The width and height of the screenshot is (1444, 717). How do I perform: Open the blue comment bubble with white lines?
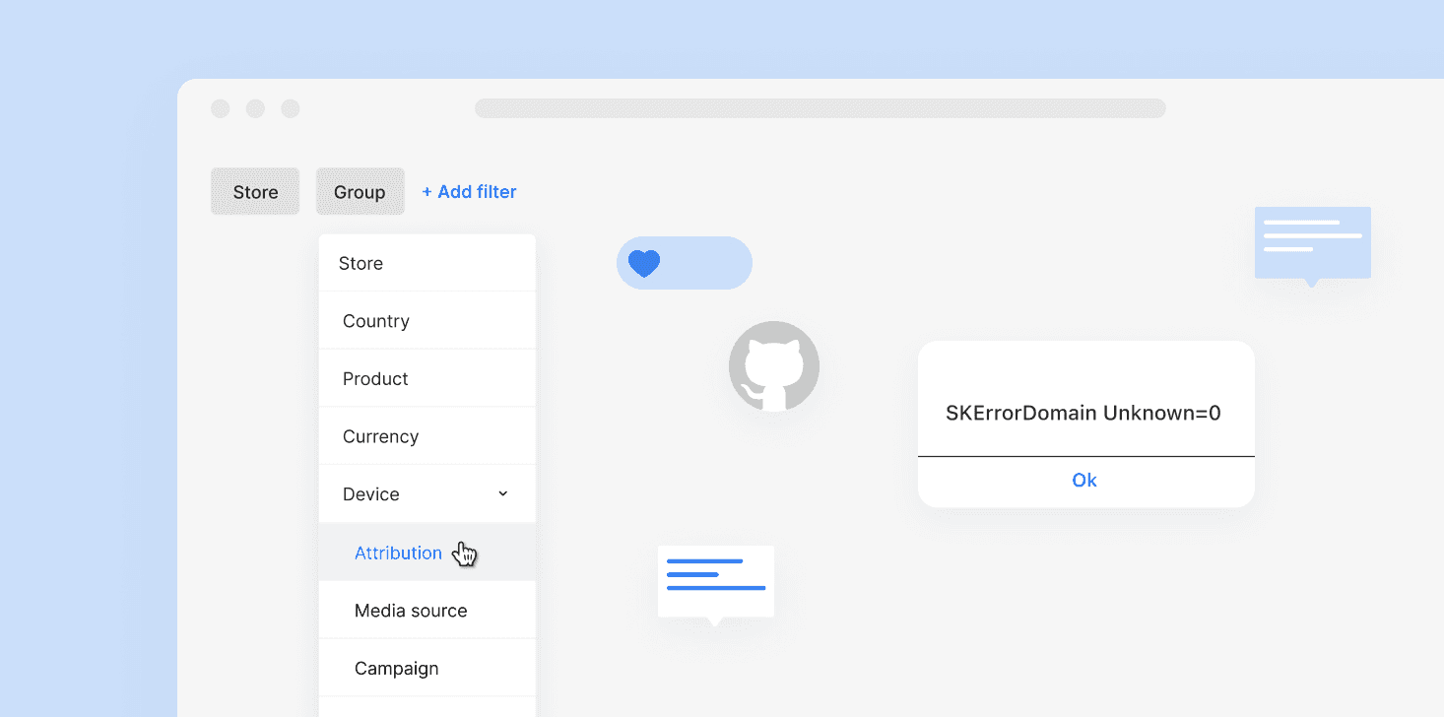pos(1312,242)
